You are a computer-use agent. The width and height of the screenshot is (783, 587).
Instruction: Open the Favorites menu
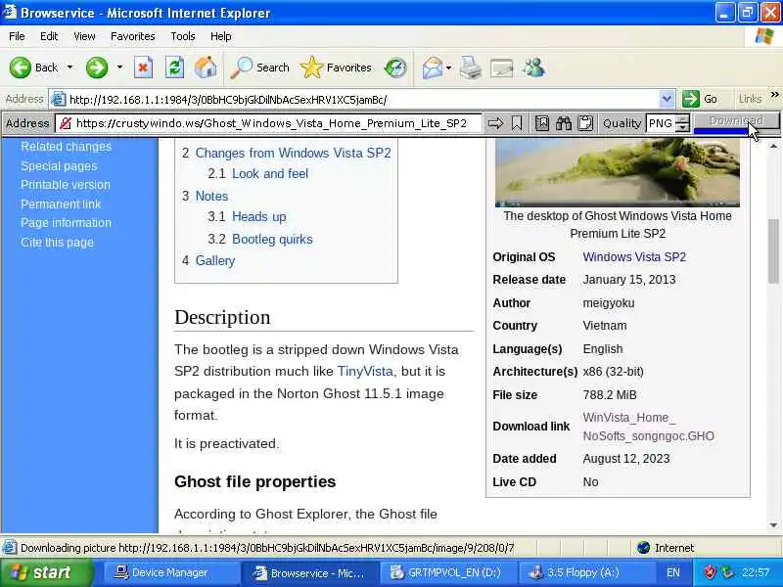coord(133,36)
